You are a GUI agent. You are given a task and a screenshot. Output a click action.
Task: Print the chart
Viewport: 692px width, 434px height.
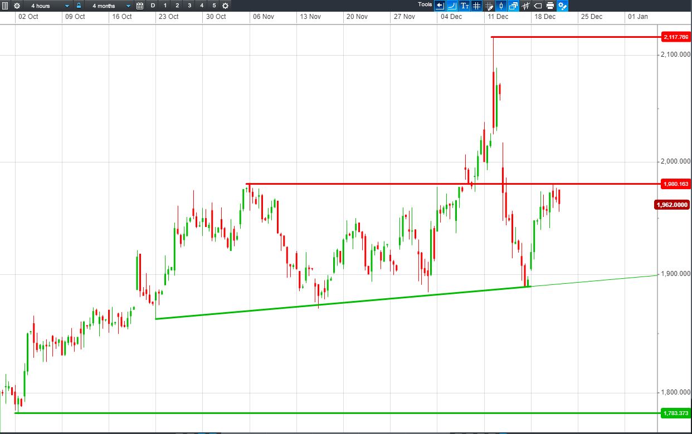[550, 6]
